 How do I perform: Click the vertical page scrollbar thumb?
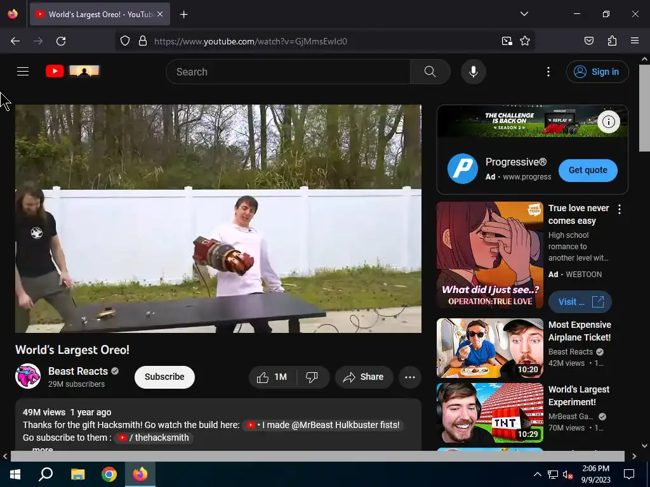click(644, 108)
